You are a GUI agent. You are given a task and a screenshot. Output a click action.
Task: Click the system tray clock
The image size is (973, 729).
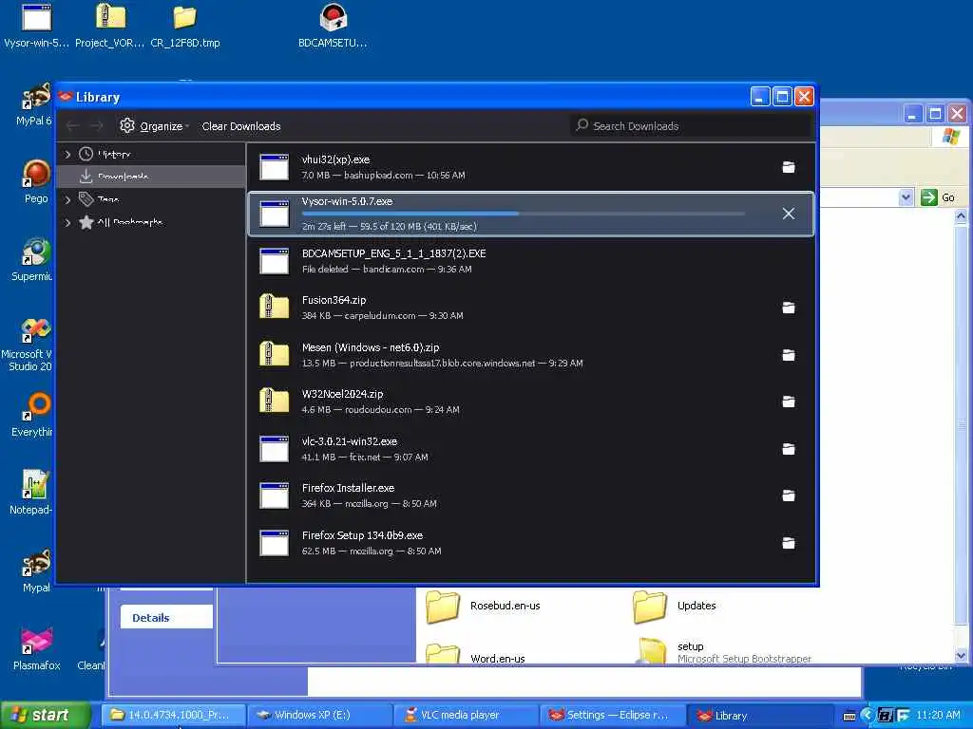coord(938,716)
